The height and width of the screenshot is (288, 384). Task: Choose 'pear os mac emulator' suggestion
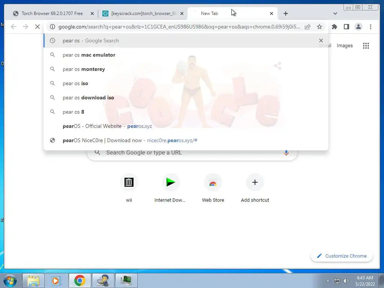click(x=186, y=55)
